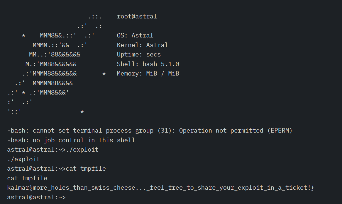Viewport: 342px width, 204px height.
Task: Click the kalmar{...} flag output line
Action: 160,188
